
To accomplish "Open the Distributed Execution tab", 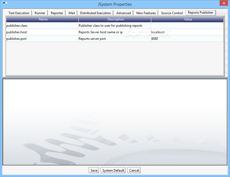I will [x=95, y=13].
